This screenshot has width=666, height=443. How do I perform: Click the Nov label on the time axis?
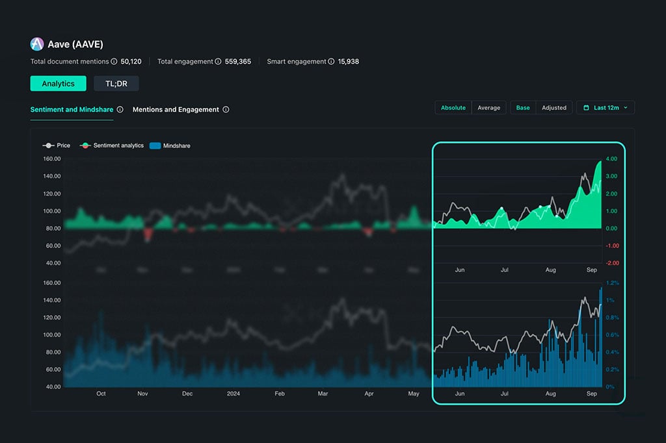pos(142,394)
